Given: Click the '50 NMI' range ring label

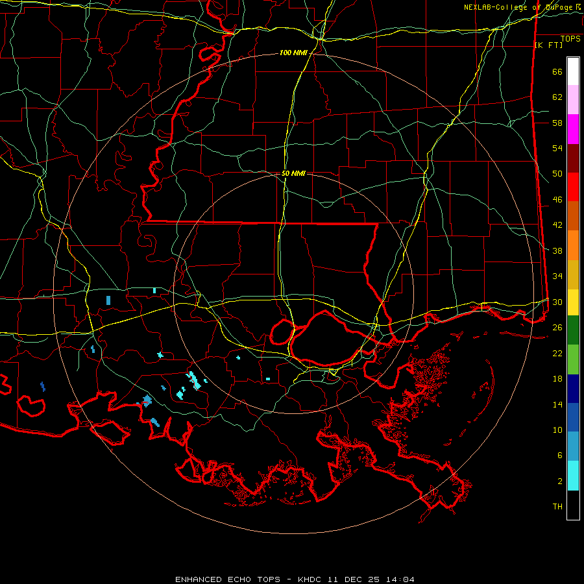Looking at the screenshot, I should point(293,173).
